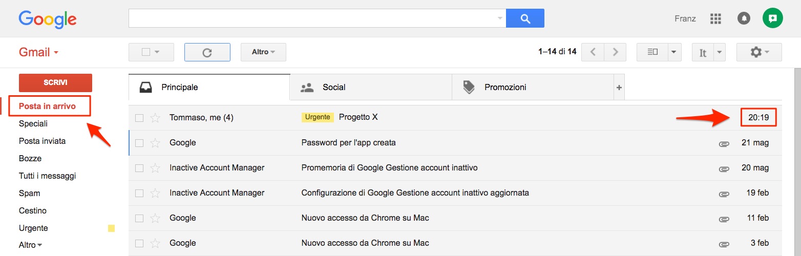Click attachment clip on the 11 feb email
The width and height of the screenshot is (801, 256).
pos(724,219)
